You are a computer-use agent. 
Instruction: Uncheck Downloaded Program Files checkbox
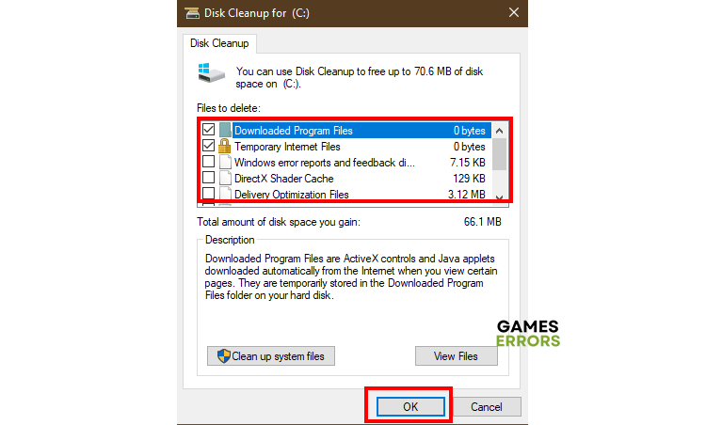click(x=208, y=130)
